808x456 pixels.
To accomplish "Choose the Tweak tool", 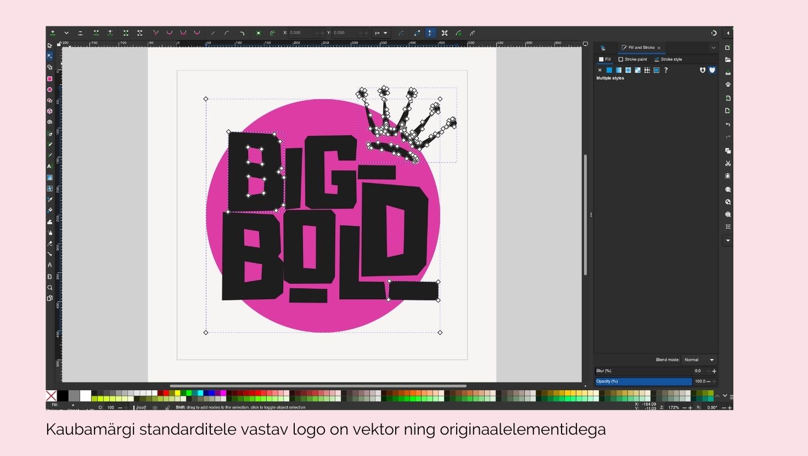I will tap(49, 222).
